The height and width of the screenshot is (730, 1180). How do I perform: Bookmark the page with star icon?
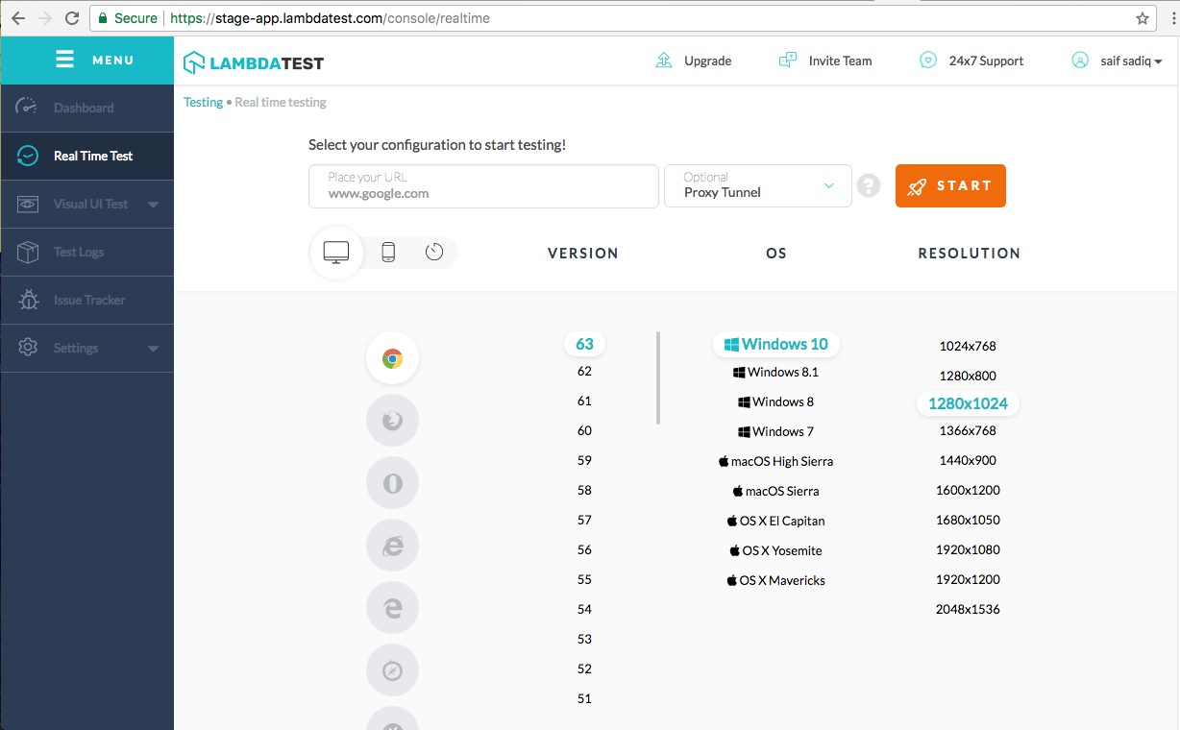[x=1143, y=18]
